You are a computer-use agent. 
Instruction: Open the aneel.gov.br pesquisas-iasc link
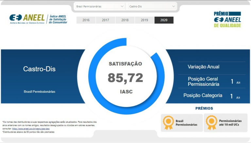pyautogui.click(x=31, y=129)
